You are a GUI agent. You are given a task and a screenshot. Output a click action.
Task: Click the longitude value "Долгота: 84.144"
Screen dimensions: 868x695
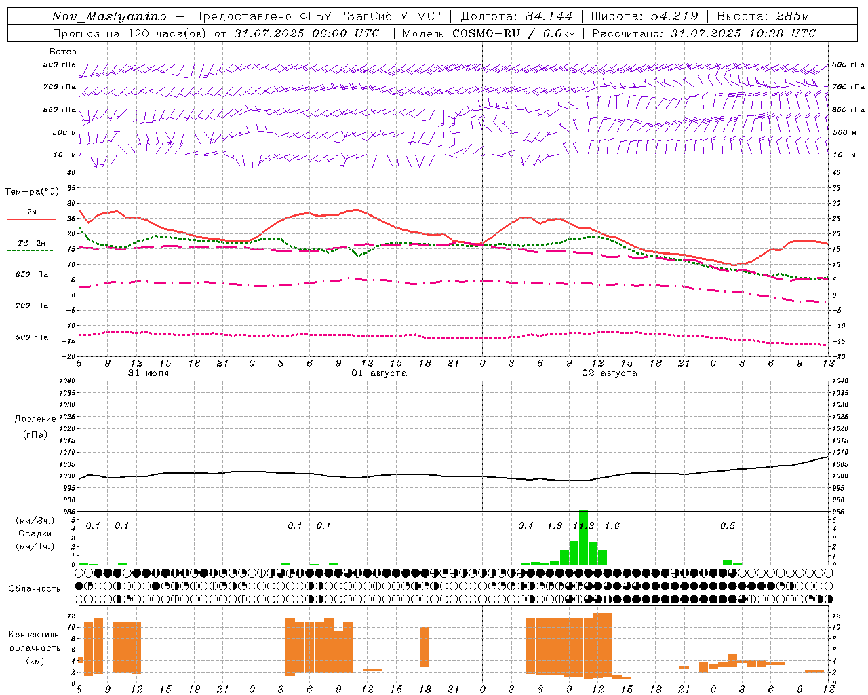(517, 16)
